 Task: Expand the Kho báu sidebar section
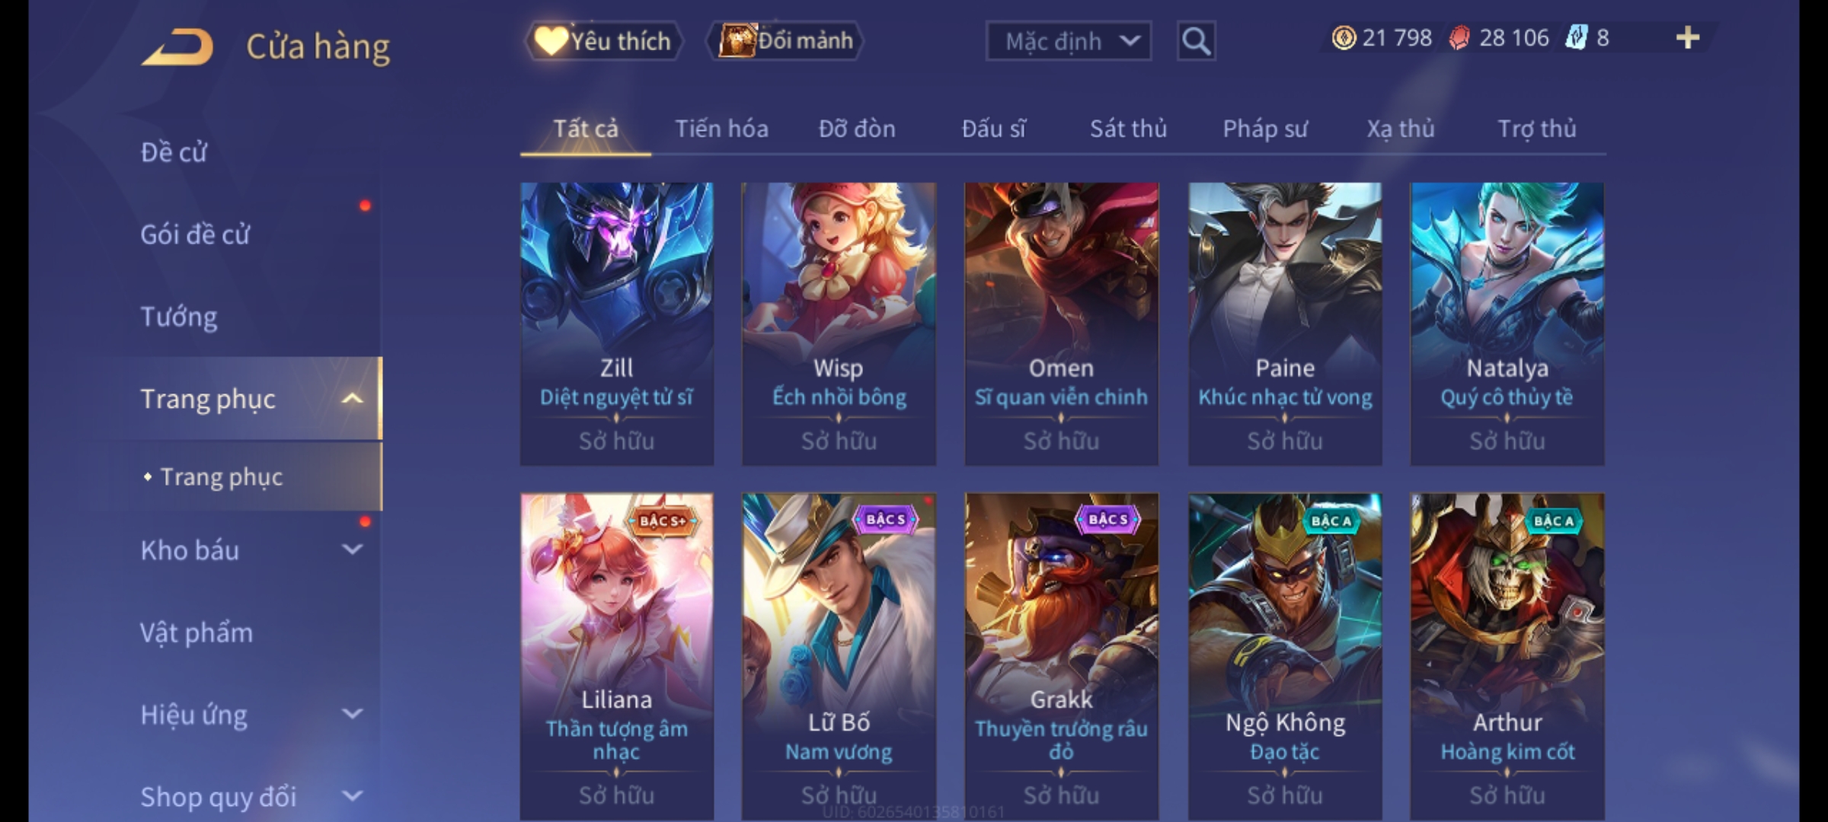click(x=352, y=550)
